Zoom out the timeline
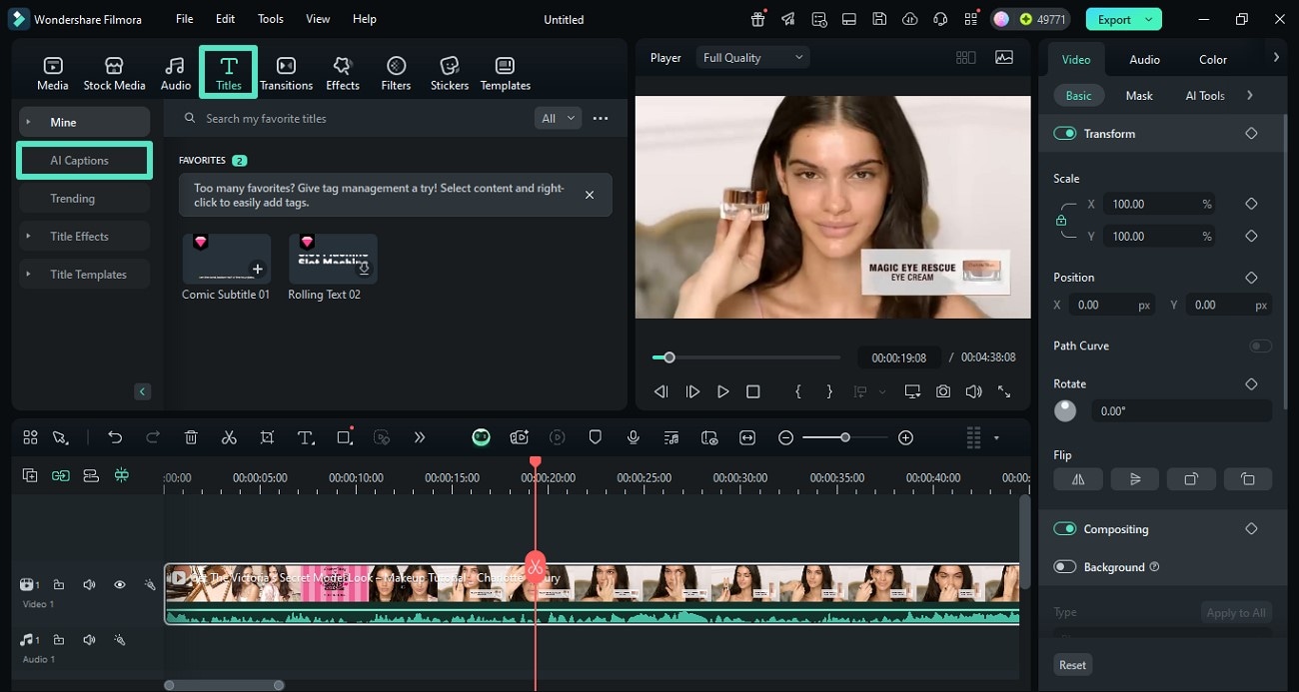 click(x=786, y=437)
